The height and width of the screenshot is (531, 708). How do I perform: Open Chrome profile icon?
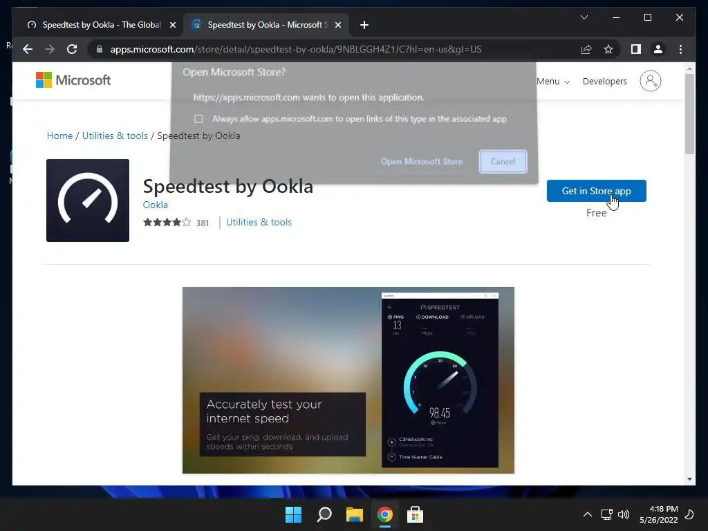(x=658, y=49)
